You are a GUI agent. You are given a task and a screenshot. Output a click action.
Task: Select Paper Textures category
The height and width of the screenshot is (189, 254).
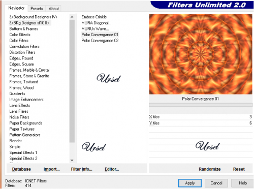point(22,129)
